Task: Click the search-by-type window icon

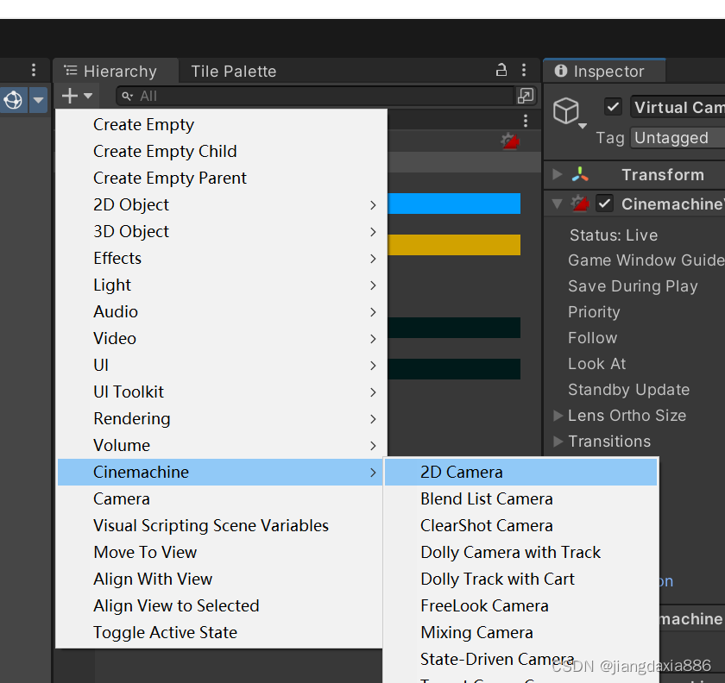Action: coord(526,96)
